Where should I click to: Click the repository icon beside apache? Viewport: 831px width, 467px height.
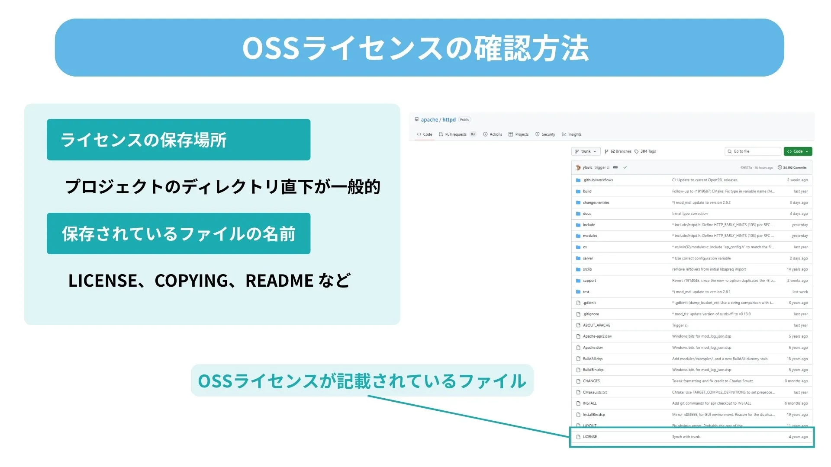click(416, 119)
